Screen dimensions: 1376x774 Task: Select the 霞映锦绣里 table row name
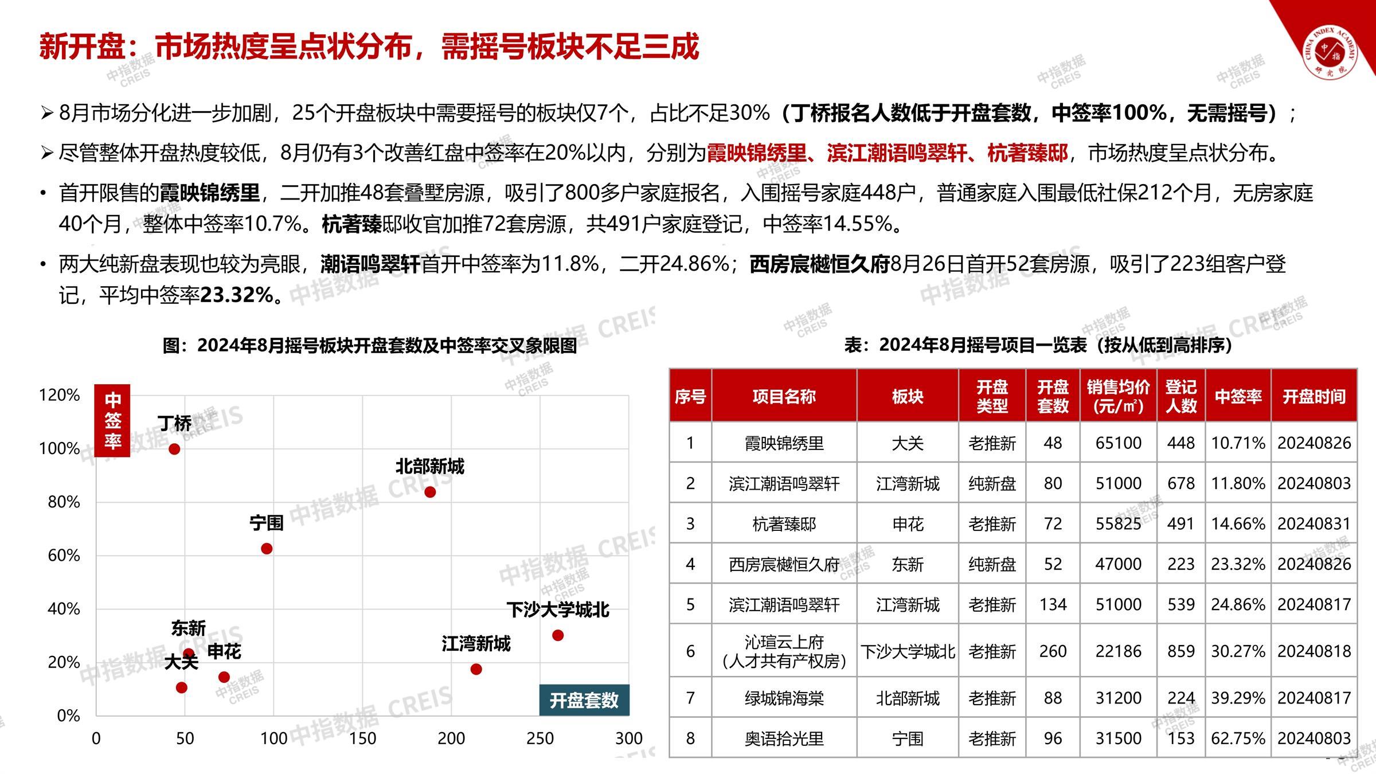tap(784, 443)
